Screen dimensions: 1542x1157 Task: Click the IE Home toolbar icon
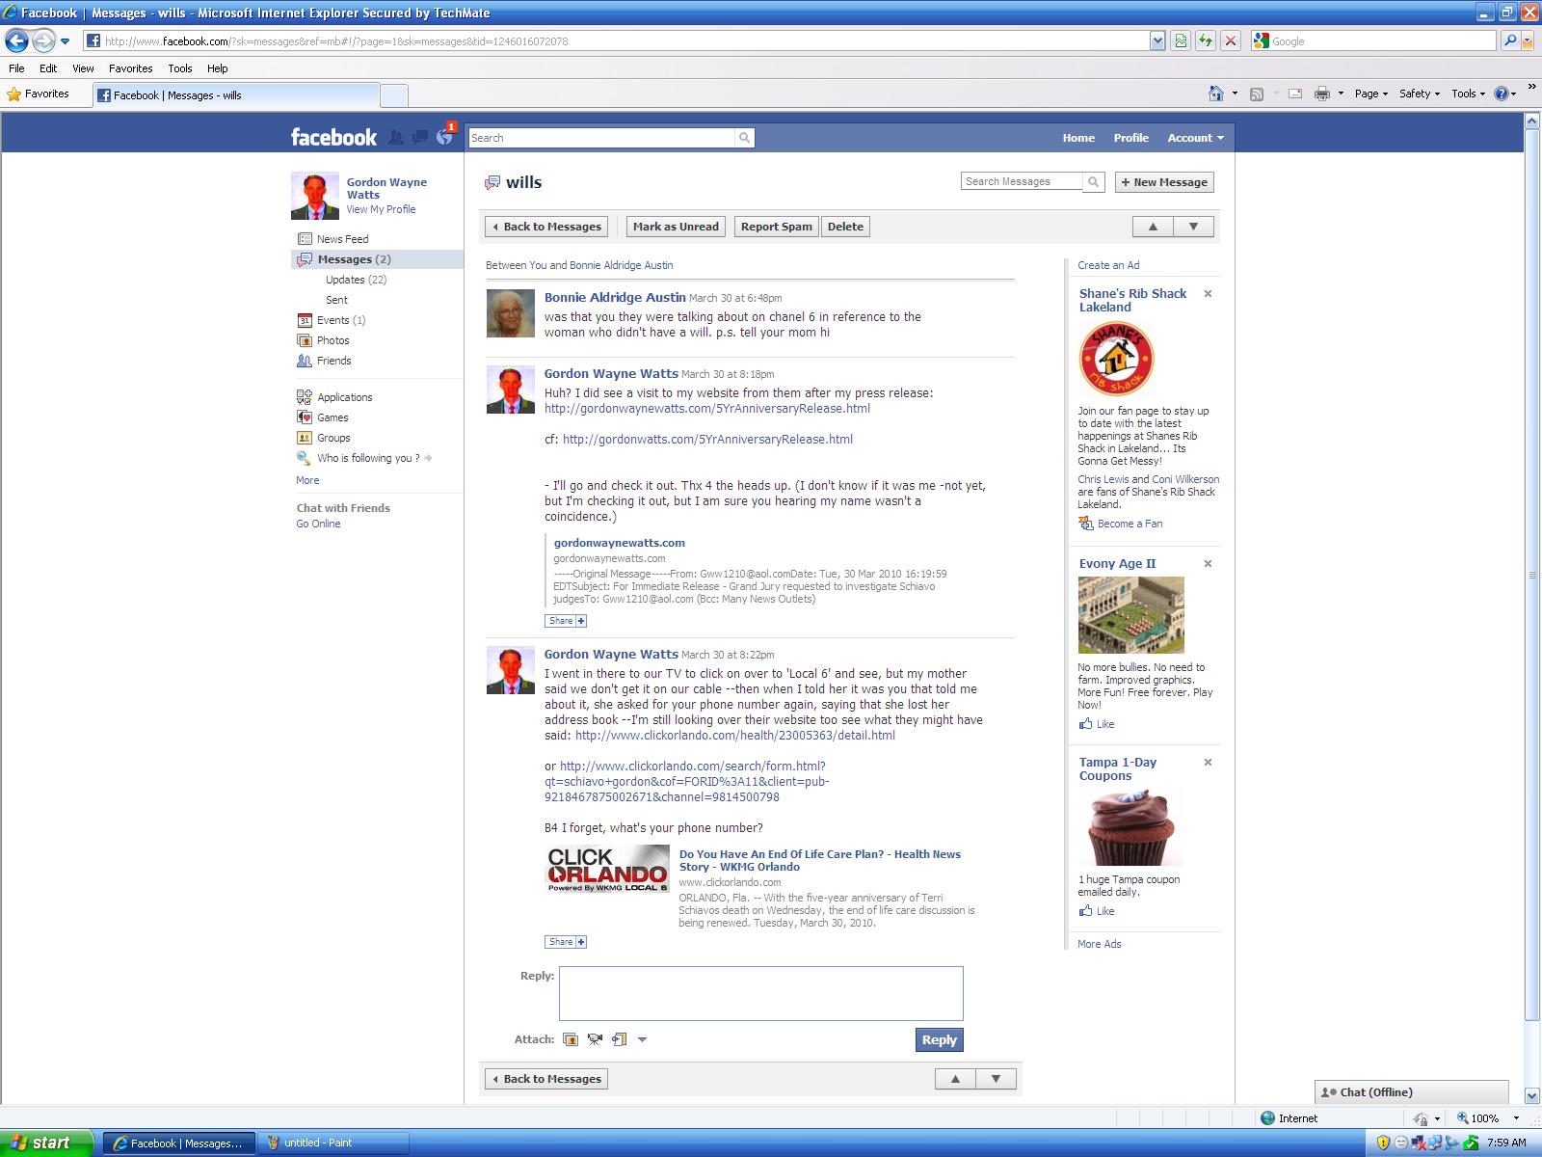pyautogui.click(x=1216, y=94)
